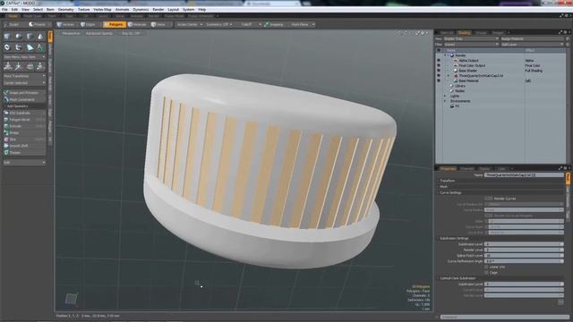This screenshot has width=573, height=322.
Task: Toggle the Linear UVs checkbox
Action: (x=486, y=267)
